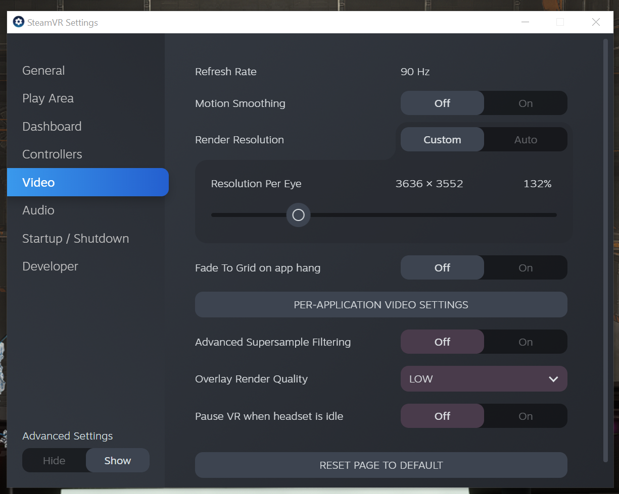
Task: Set Advanced Supersample Filtering to Off
Action: tap(442, 342)
